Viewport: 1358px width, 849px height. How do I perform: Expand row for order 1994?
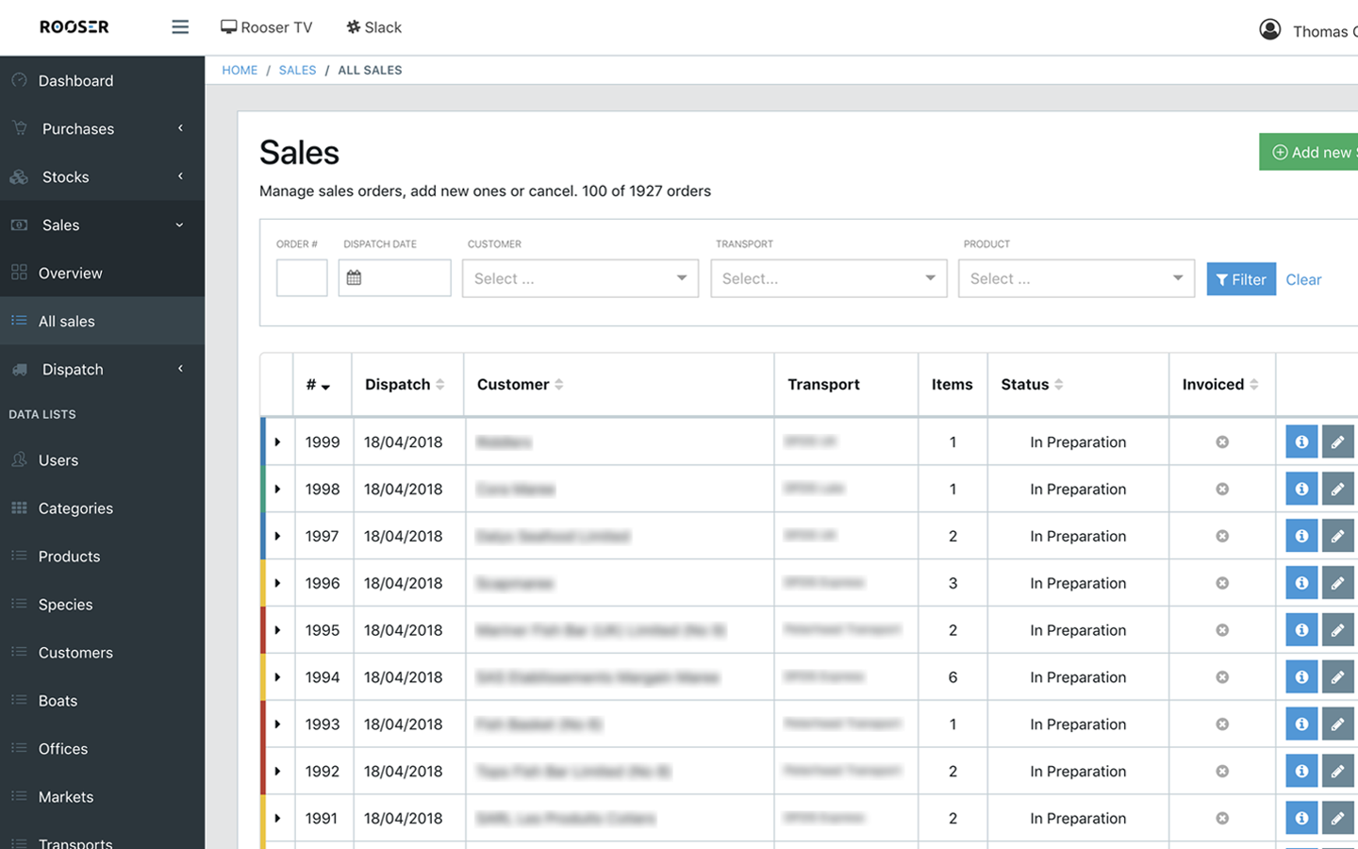tap(277, 677)
